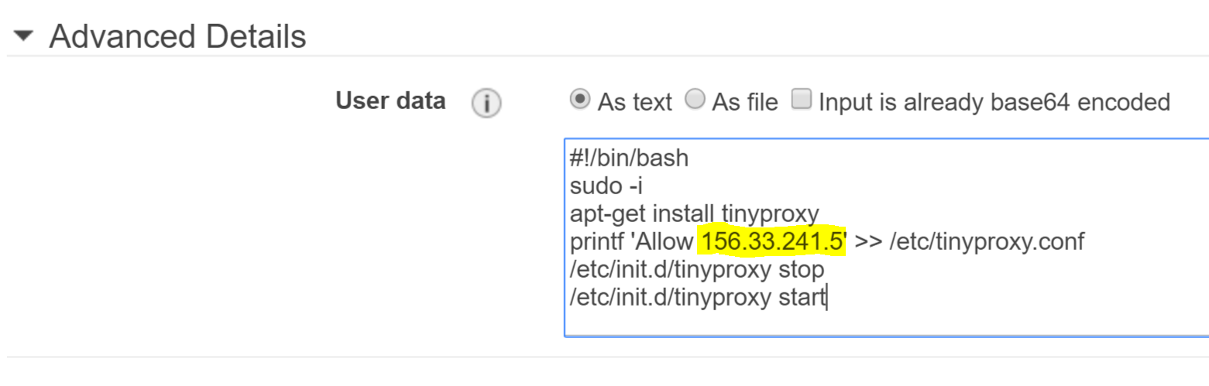The width and height of the screenshot is (1209, 386).
Task: Click the tinyproxy stop command line
Action: (x=696, y=270)
